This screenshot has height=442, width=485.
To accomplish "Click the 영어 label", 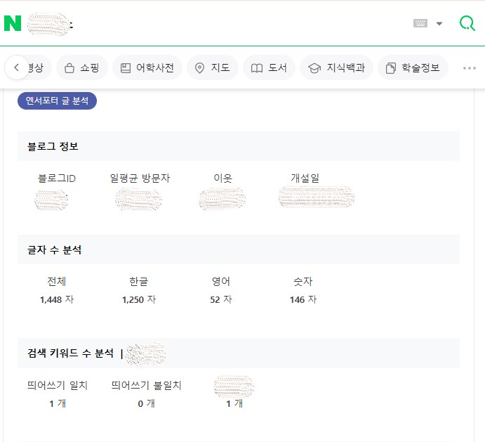I will point(221,281).
